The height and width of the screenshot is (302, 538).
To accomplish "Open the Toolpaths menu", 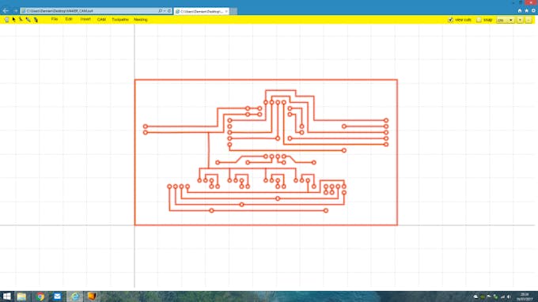I will click(x=120, y=20).
